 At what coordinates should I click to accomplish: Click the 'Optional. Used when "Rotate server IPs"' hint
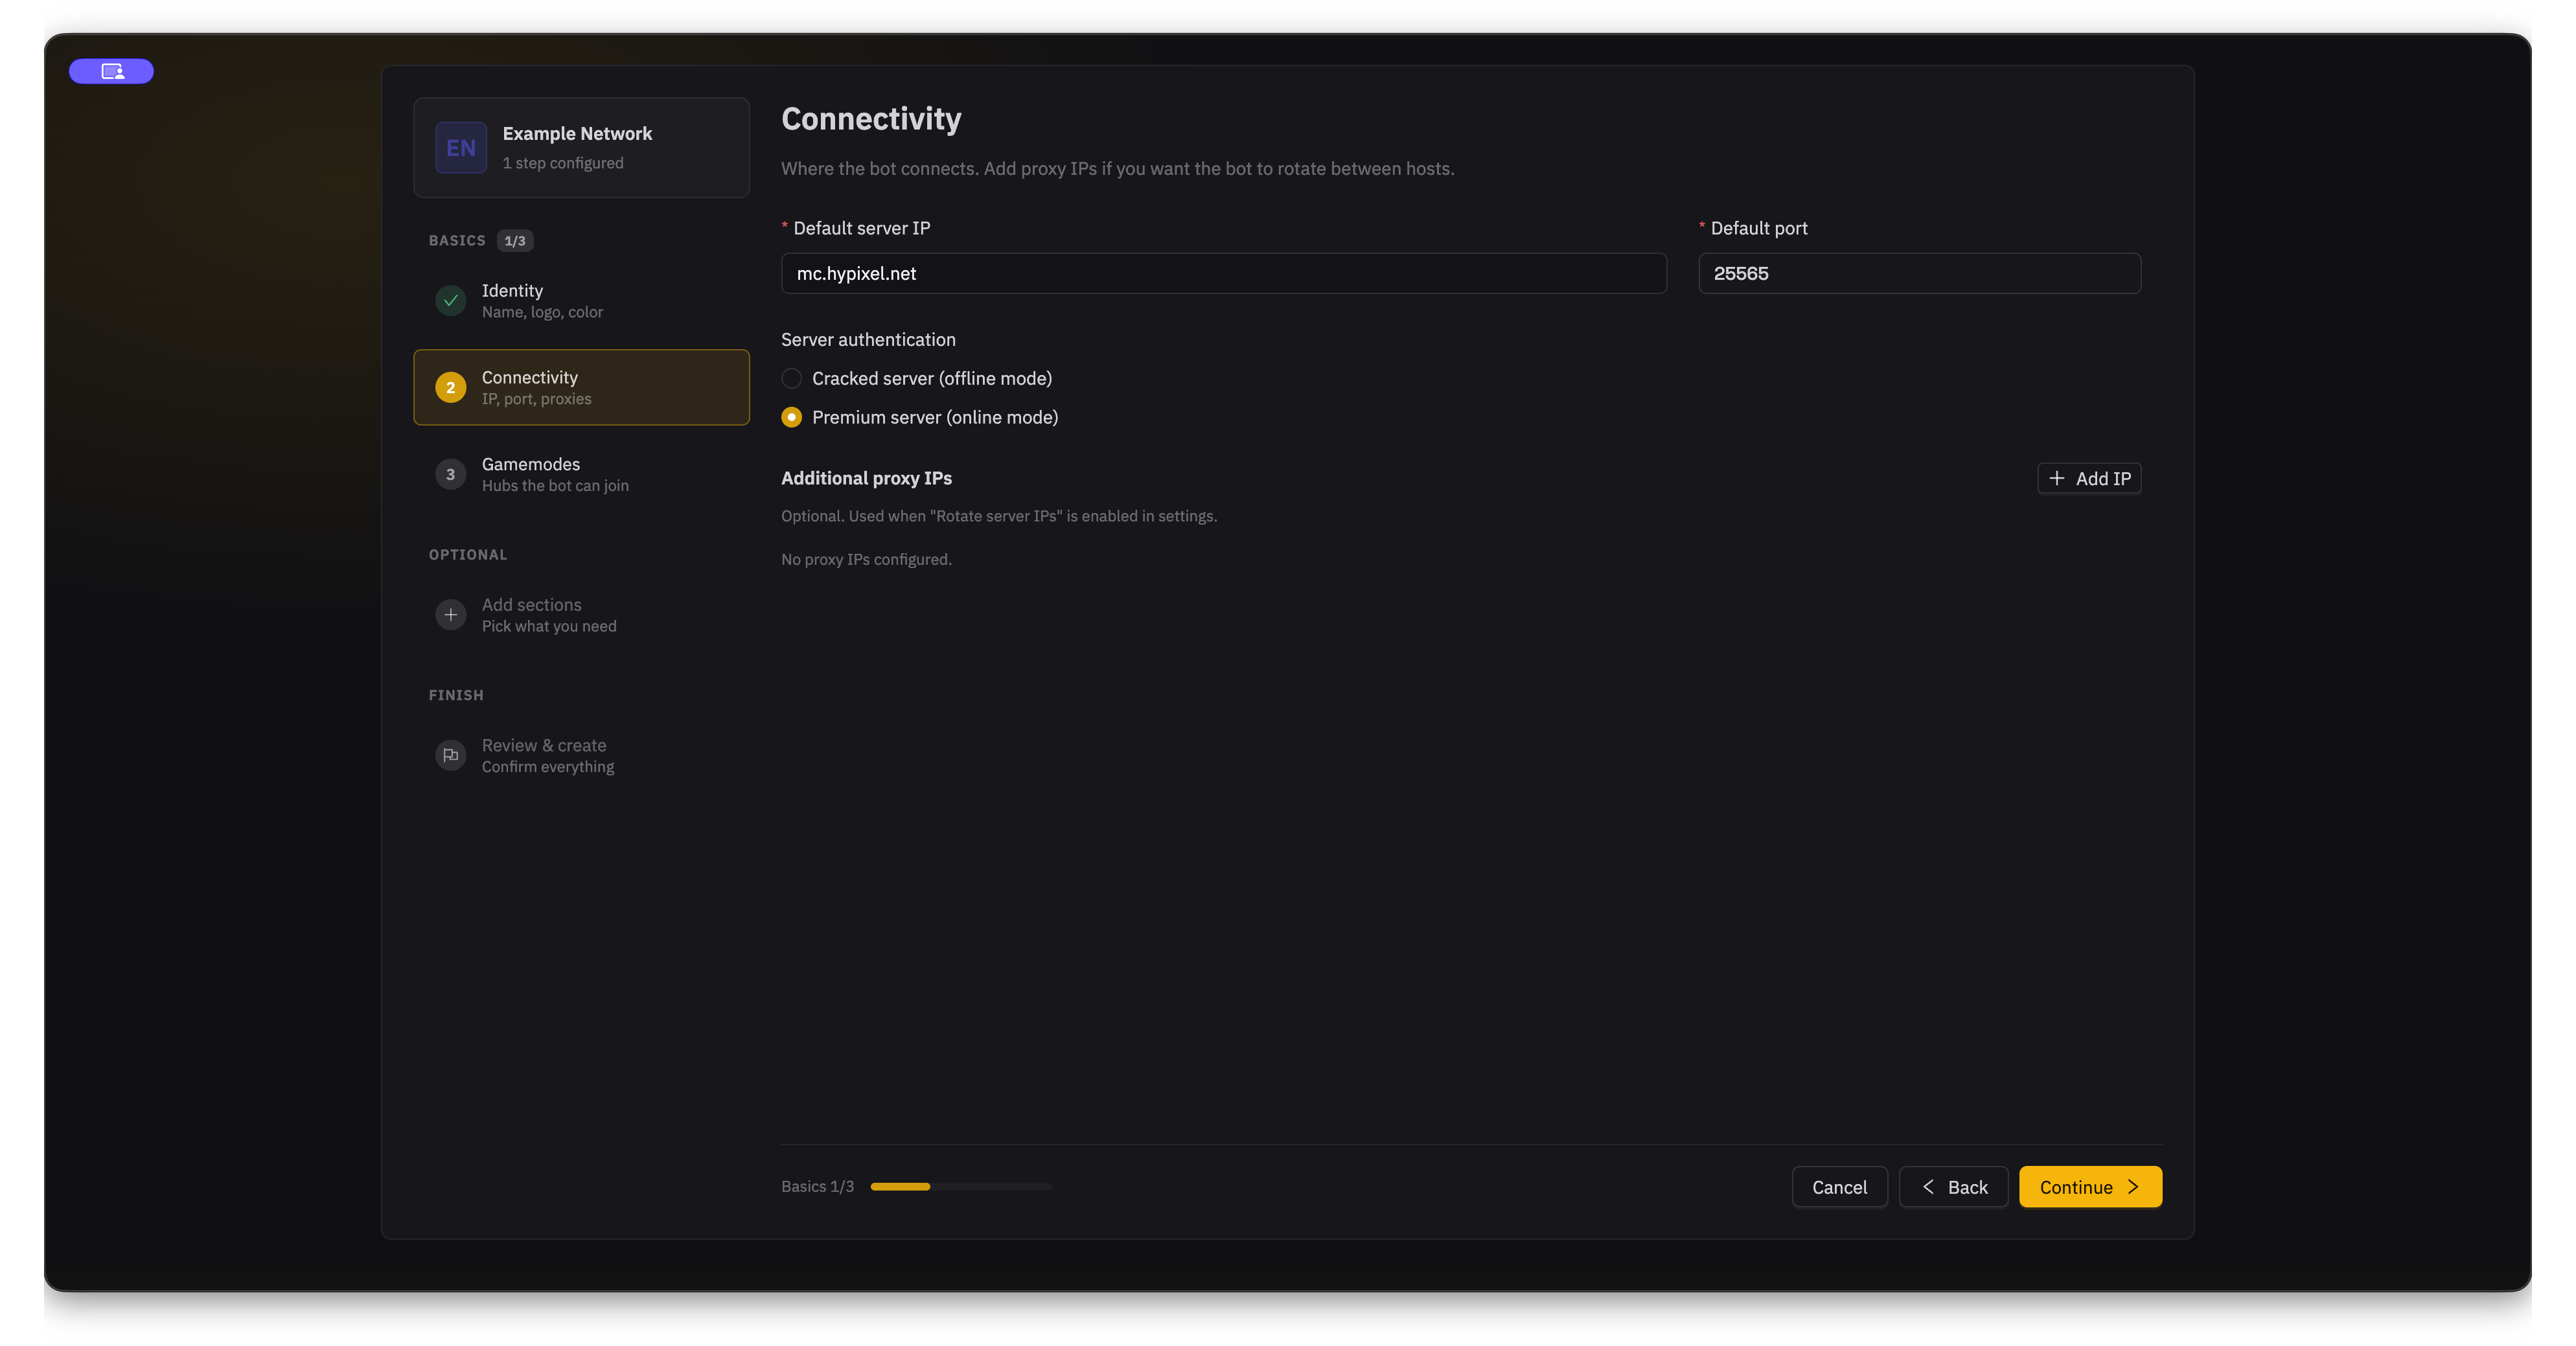point(999,516)
